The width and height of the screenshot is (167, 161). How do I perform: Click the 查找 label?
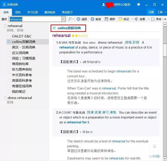(4, 19)
